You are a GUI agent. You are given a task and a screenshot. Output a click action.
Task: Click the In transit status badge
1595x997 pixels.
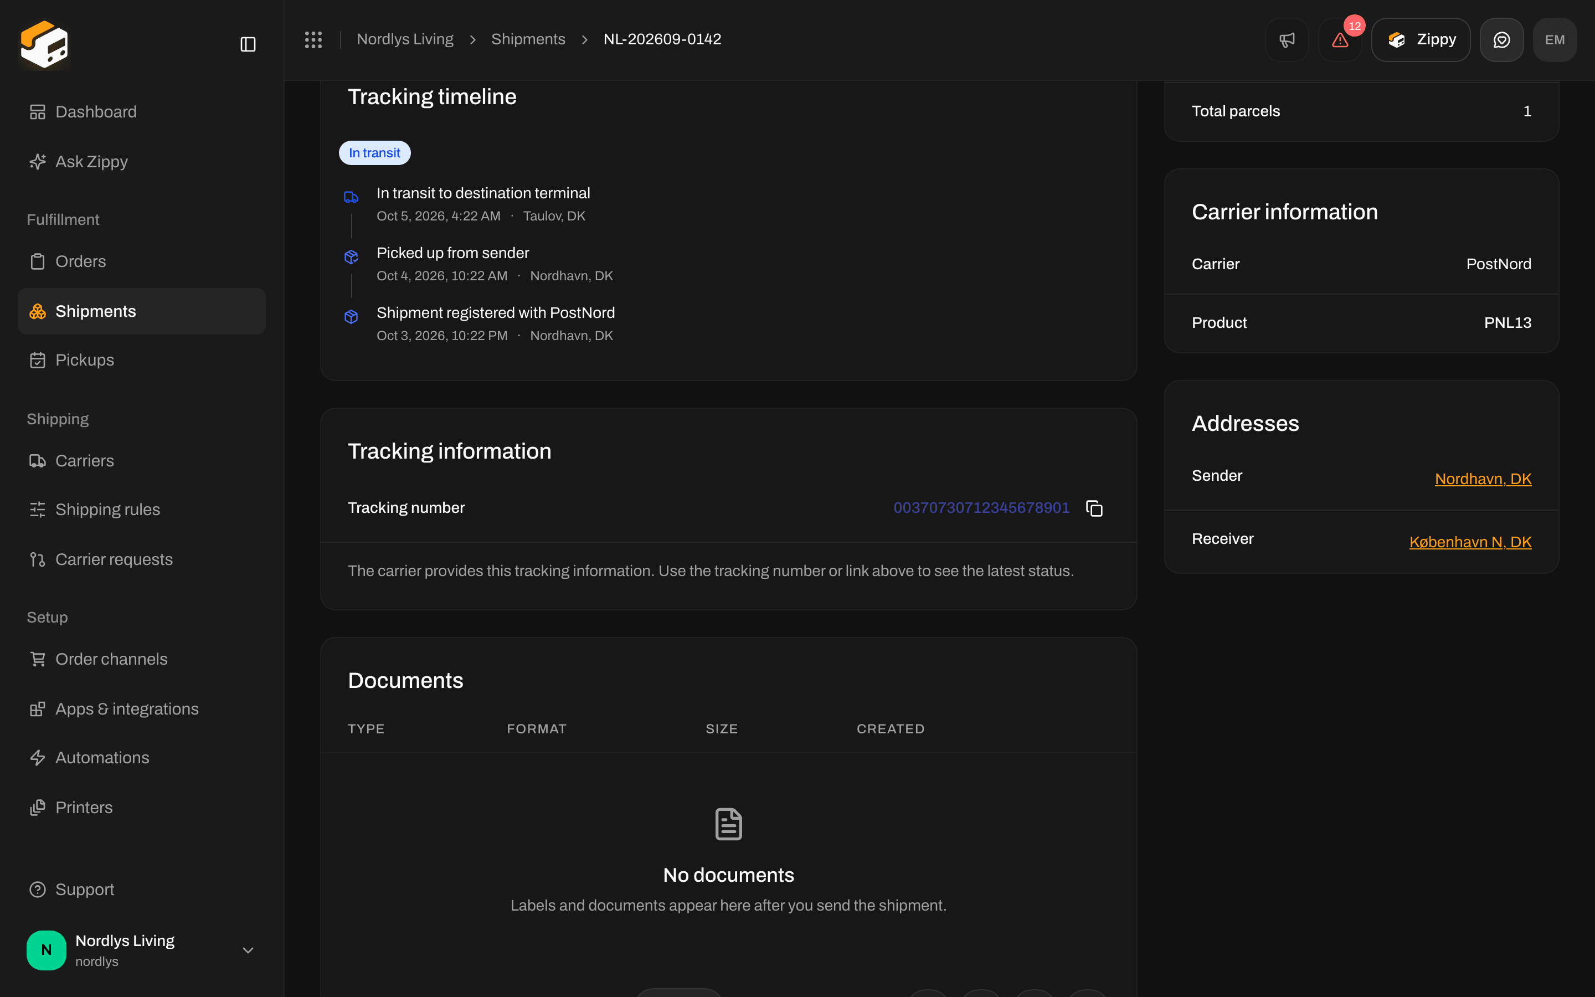374,153
